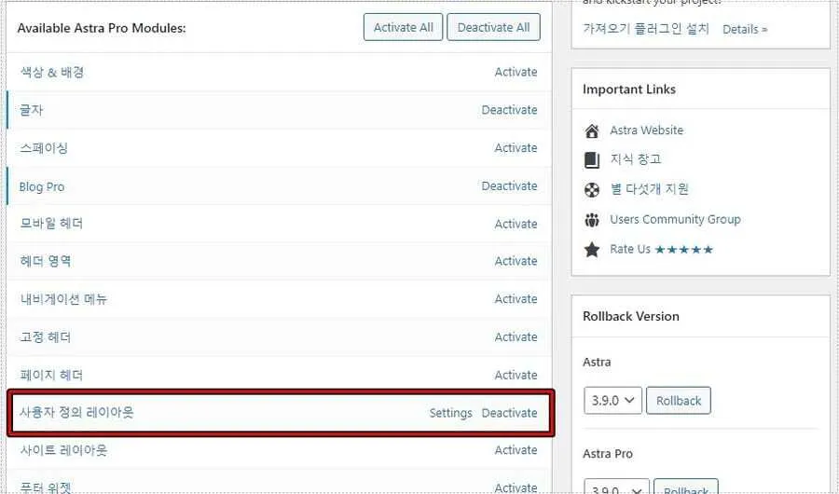Open the Users Community Group link
The image size is (839, 494).
coord(675,219)
